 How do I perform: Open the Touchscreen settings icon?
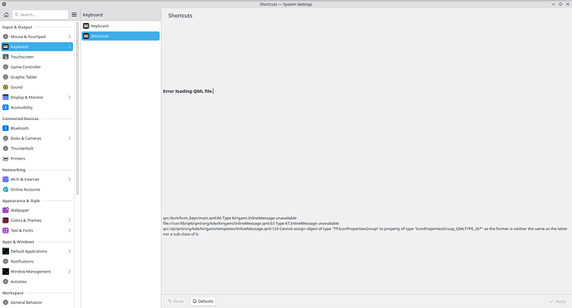click(6, 57)
